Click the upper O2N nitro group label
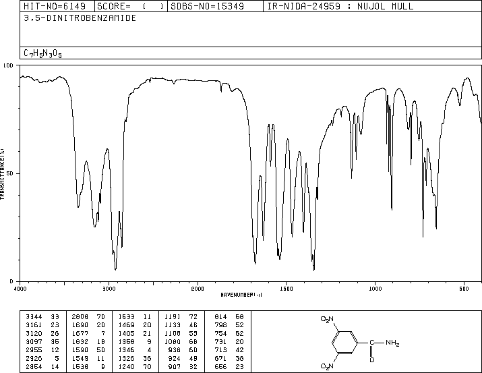This screenshot has width=482, height=373. point(327,319)
